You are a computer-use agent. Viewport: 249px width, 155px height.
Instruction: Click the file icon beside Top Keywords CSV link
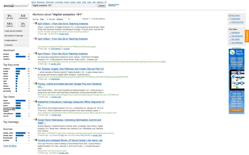230,36
